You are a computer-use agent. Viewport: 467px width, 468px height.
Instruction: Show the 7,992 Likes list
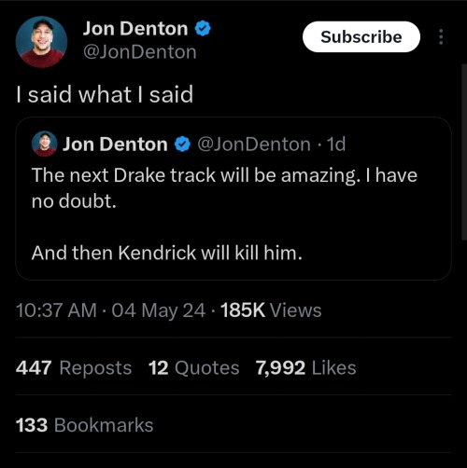(x=305, y=368)
